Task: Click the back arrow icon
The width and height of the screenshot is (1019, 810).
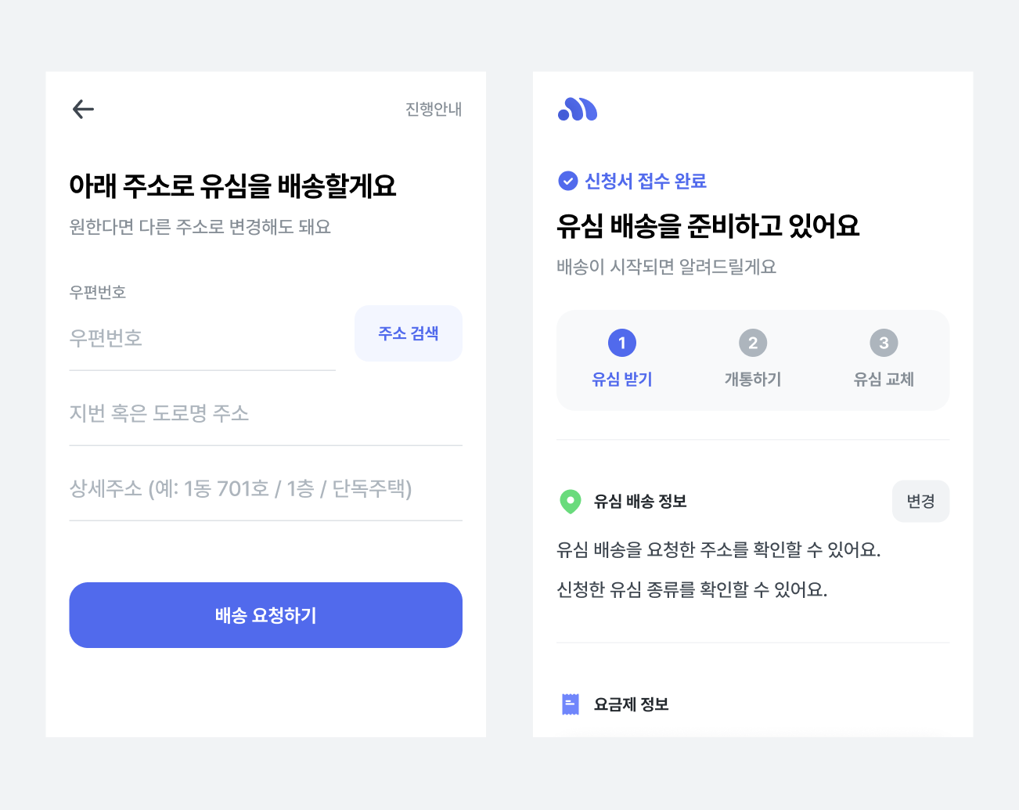Action: point(83,109)
